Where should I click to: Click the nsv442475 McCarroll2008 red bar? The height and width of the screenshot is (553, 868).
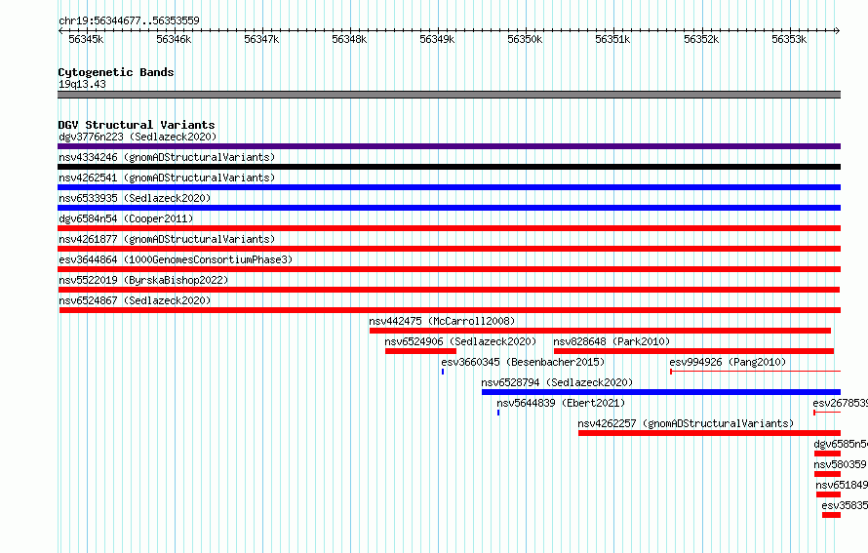tap(600, 331)
